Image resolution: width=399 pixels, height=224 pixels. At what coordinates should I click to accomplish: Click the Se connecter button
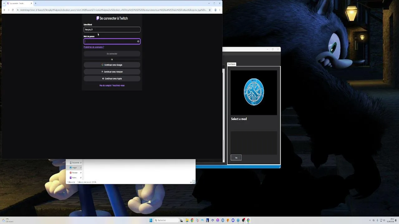(112, 54)
